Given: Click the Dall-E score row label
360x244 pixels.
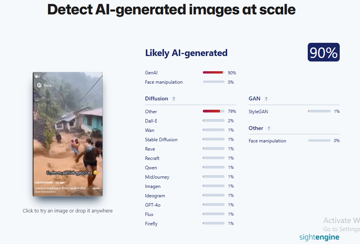Looking at the screenshot, I should click(151, 121).
